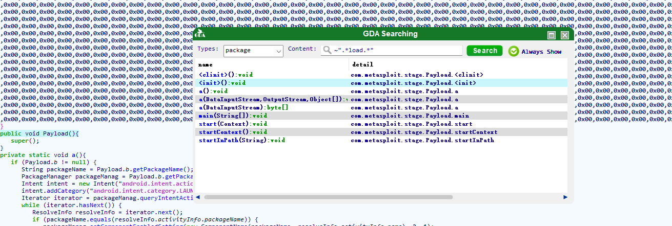Screen dimensions: 672x226
Task: Click detail com.metasploit.stage.Payload.start
Action: pyautogui.click(x=412, y=124)
